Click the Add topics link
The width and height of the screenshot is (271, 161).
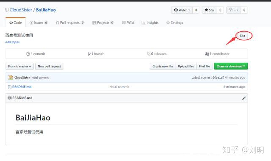coord(12,42)
